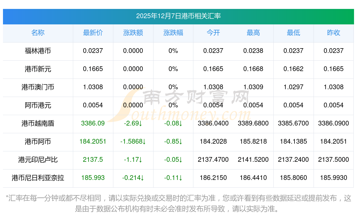Screen dimensions: 357x218
Task: Select the 今开 column header
Action: point(213,33)
